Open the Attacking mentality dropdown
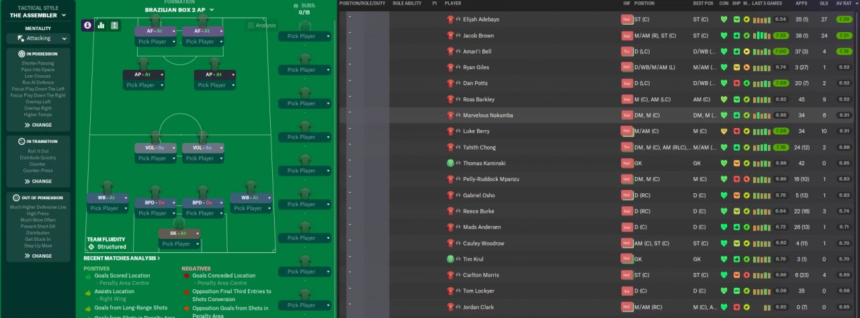The height and width of the screenshot is (318, 860). click(x=38, y=38)
